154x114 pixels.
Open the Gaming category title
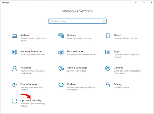(x=118, y=68)
